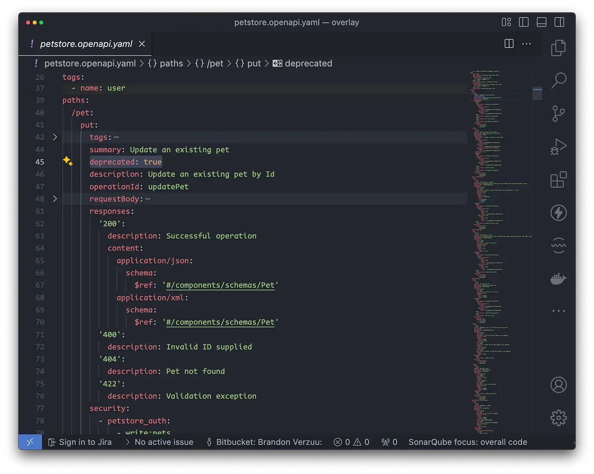This screenshot has width=594, height=474.
Task: Select the put breadcrumb item
Action: pyautogui.click(x=254, y=63)
